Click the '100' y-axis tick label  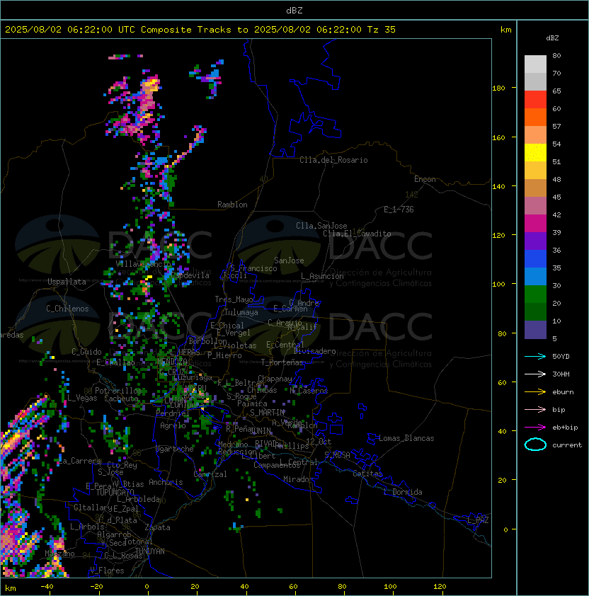(498, 285)
